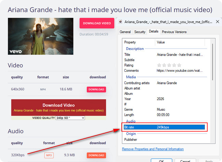222x162 pixels.
Task: Open the VIDEO QUALITY 240p SD dropdown
Action: pos(70,118)
